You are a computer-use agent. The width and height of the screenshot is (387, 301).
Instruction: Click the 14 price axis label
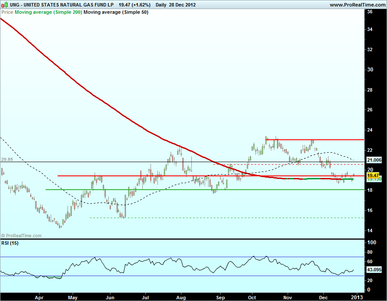[370, 230]
